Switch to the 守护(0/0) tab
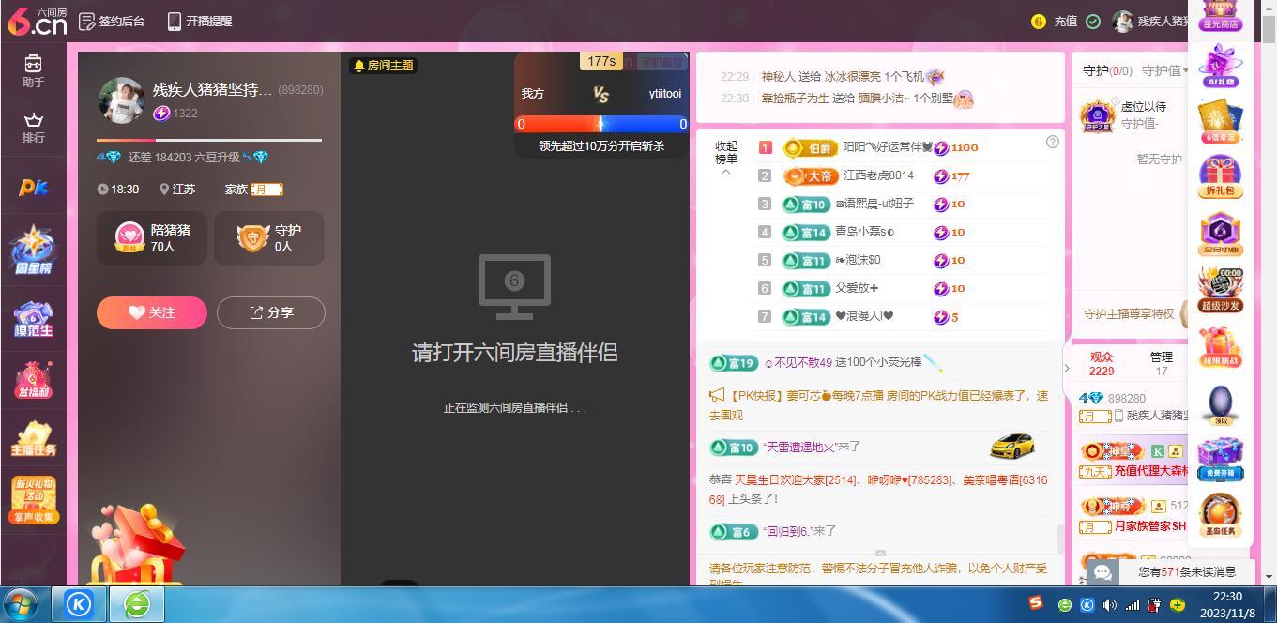 click(x=1107, y=69)
